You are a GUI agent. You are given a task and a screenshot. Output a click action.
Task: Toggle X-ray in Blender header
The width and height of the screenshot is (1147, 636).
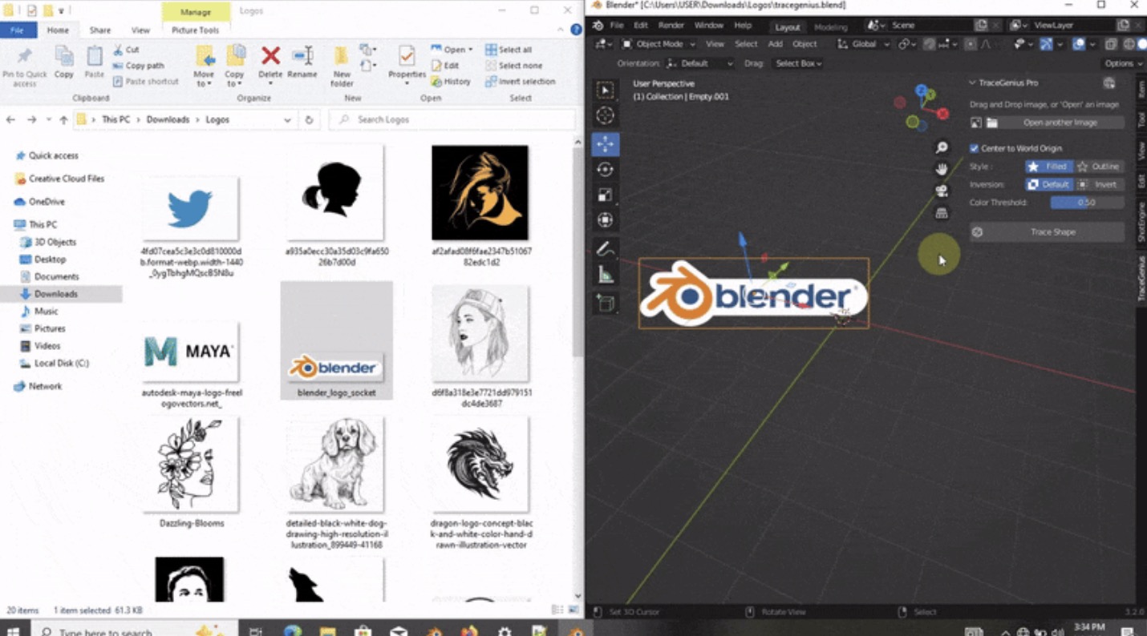click(1112, 44)
